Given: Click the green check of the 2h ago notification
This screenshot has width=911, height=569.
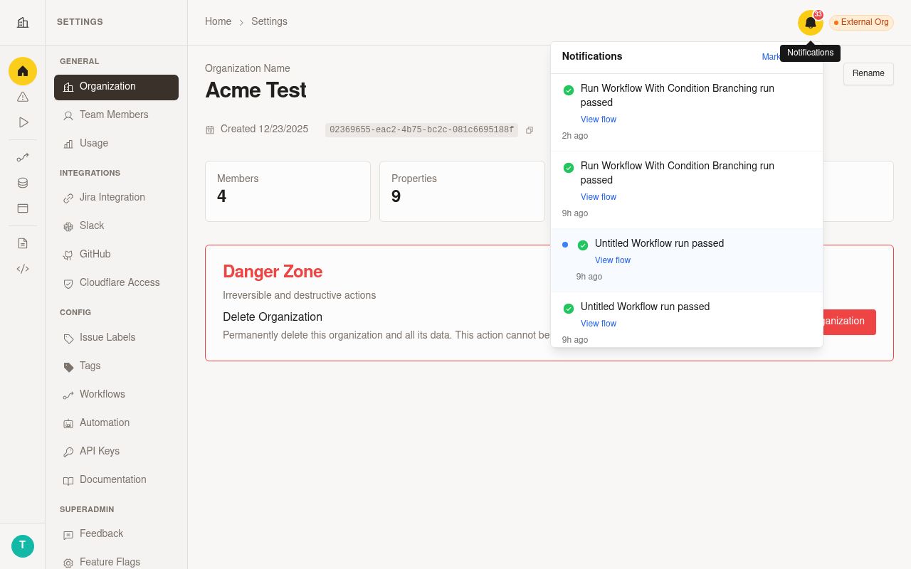Looking at the screenshot, I should point(569,90).
